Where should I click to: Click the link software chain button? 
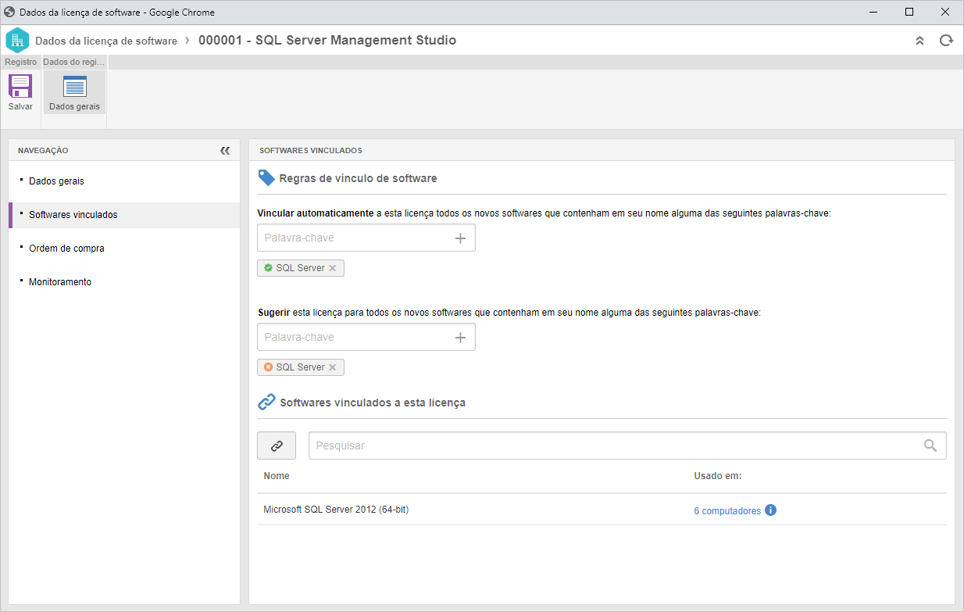coord(277,446)
